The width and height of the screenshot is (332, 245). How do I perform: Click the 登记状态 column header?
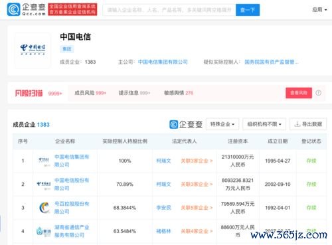tap(311, 141)
